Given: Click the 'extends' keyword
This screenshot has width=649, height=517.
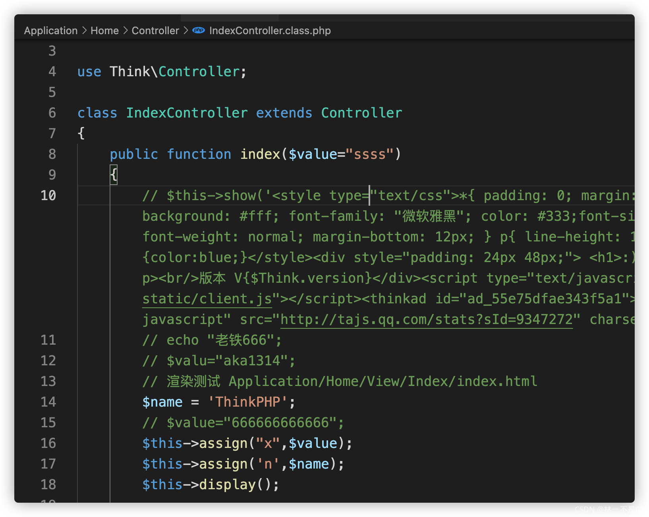Looking at the screenshot, I should pyautogui.click(x=284, y=113).
